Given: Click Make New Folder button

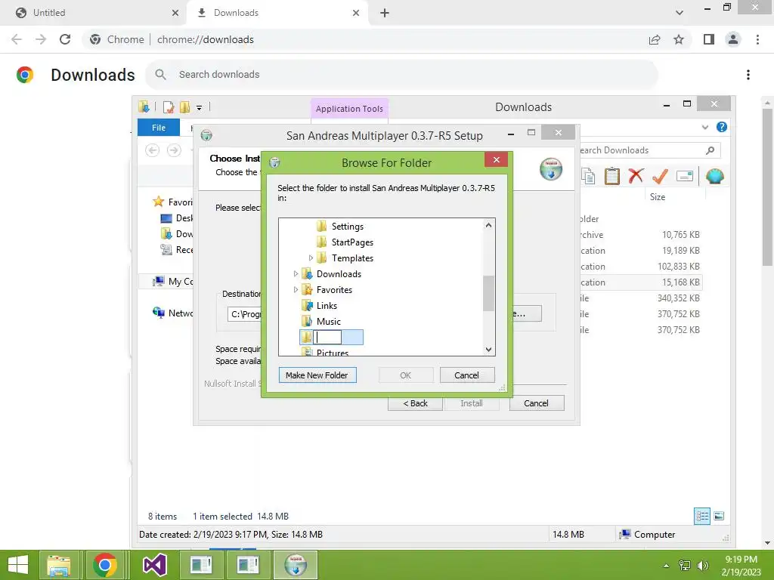Looking at the screenshot, I should tap(317, 375).
